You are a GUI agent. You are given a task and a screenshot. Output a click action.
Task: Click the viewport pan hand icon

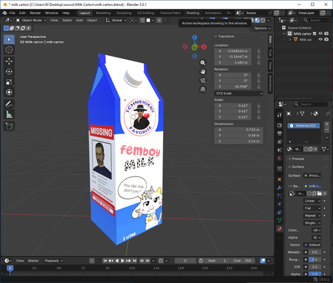click(x=202, y=71)
